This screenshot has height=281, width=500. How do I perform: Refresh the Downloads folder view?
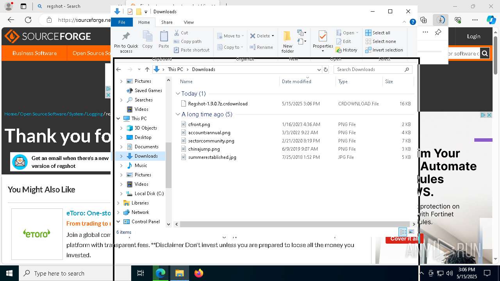point(326,69)
